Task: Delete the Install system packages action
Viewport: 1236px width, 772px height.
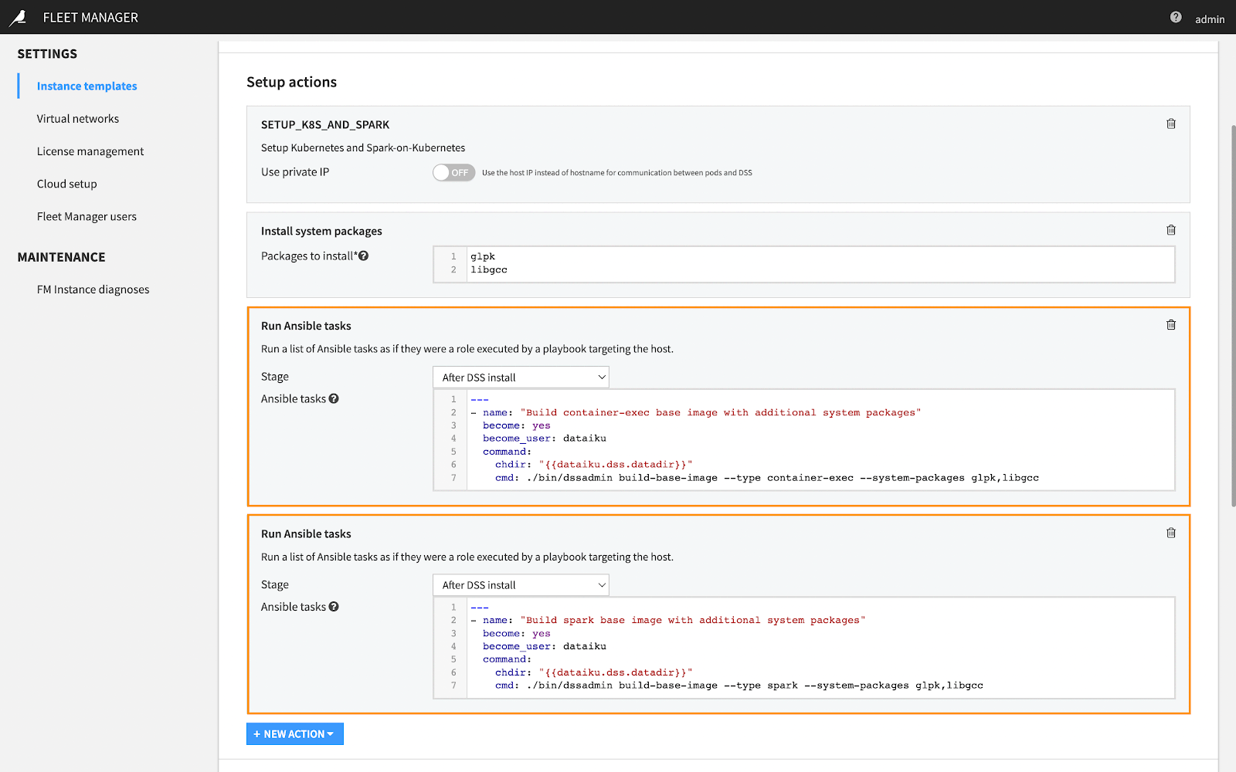Action: [x=1170, y=229]
